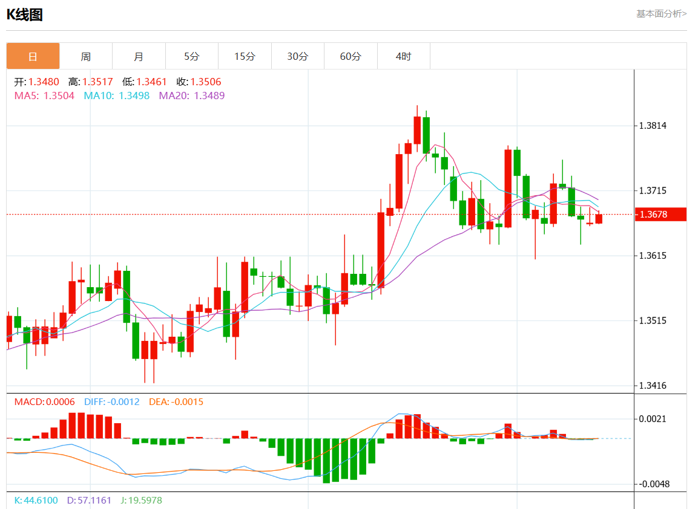The height and width of the screenshot is (509, 698).
Task: Click the D:57.1161 KDJ value
Action: pos(89,500)
